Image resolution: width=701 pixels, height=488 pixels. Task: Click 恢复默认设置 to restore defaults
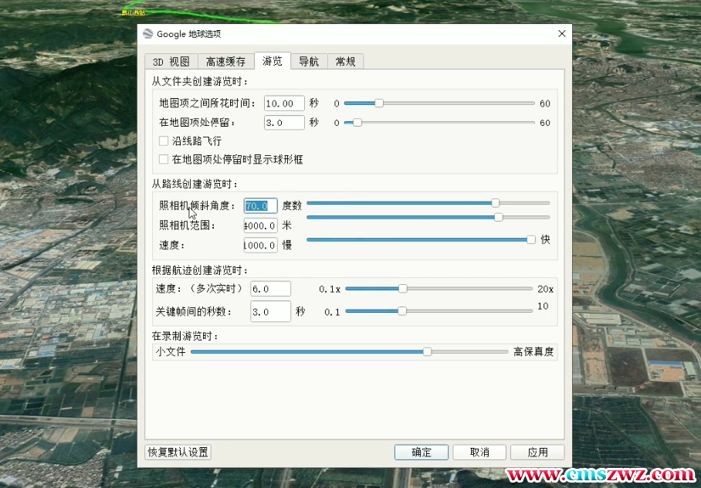pos(178,452)
